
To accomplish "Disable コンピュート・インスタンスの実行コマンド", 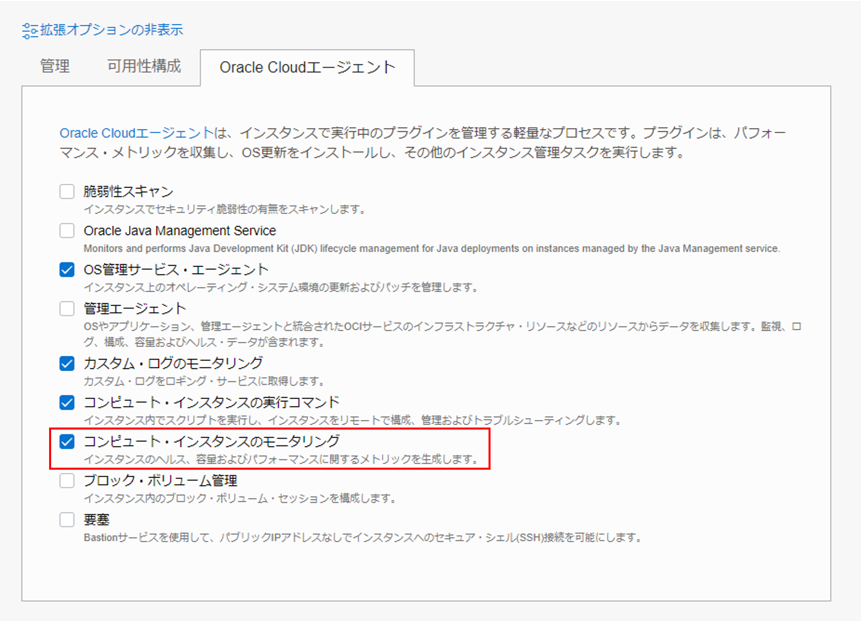I will point(67,402).
